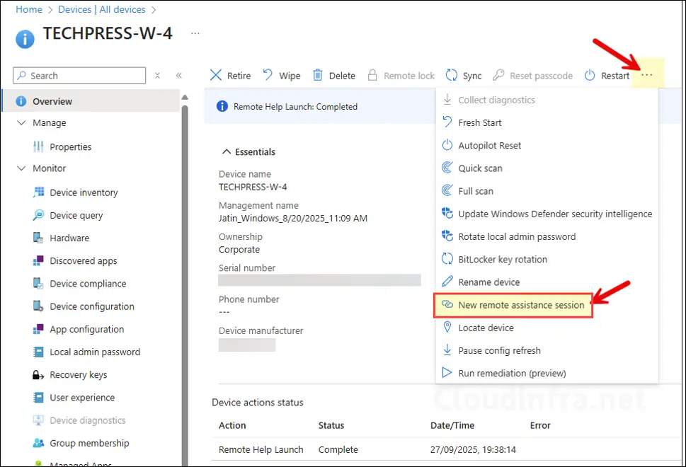Choose BitLocker key rotation menu item
Viewport: 686px width, 467px height.
coord(503,260)
